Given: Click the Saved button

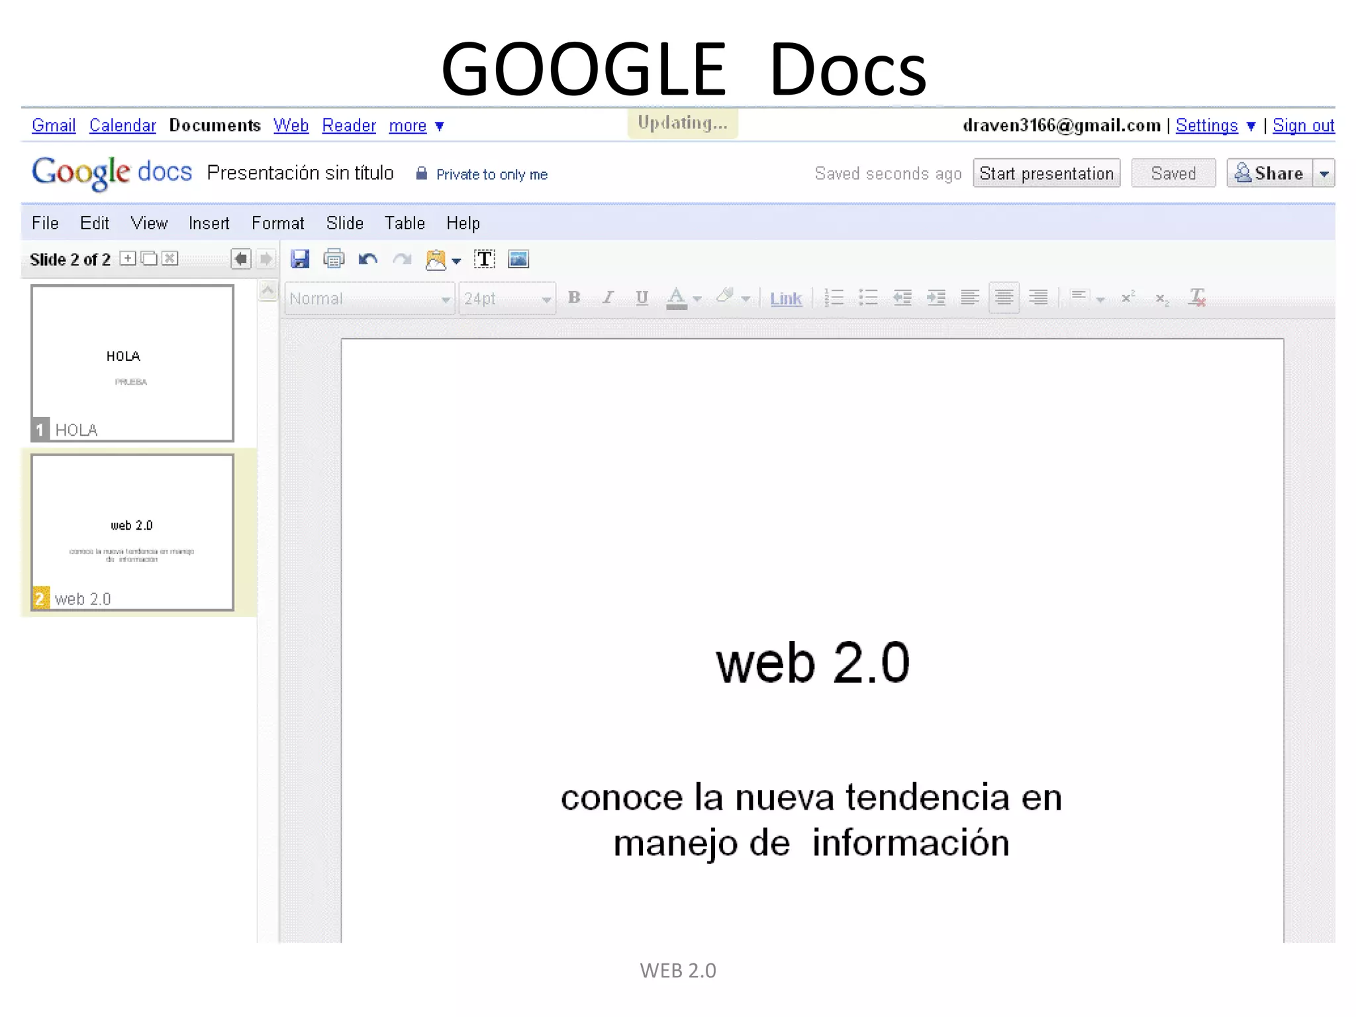Looking at the screenshot, I should click(x=1173, y=173).
